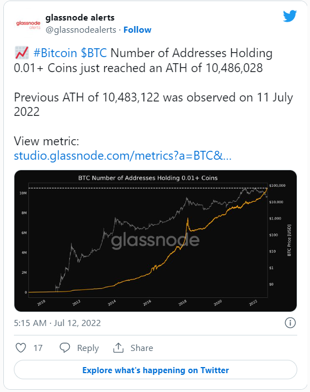The width and height of the screenshot is (310, 392).
Task: Open the $BTC cashtag link
Action: [94, 53]
